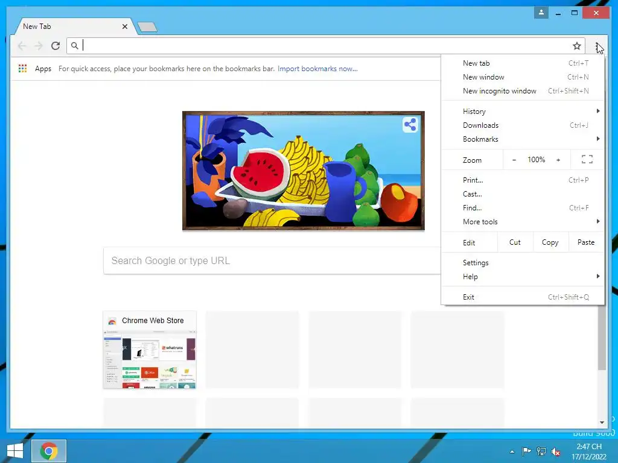Expand the History submenu
Viewport: 618px width, 463px height.
(x=523, y=112)
